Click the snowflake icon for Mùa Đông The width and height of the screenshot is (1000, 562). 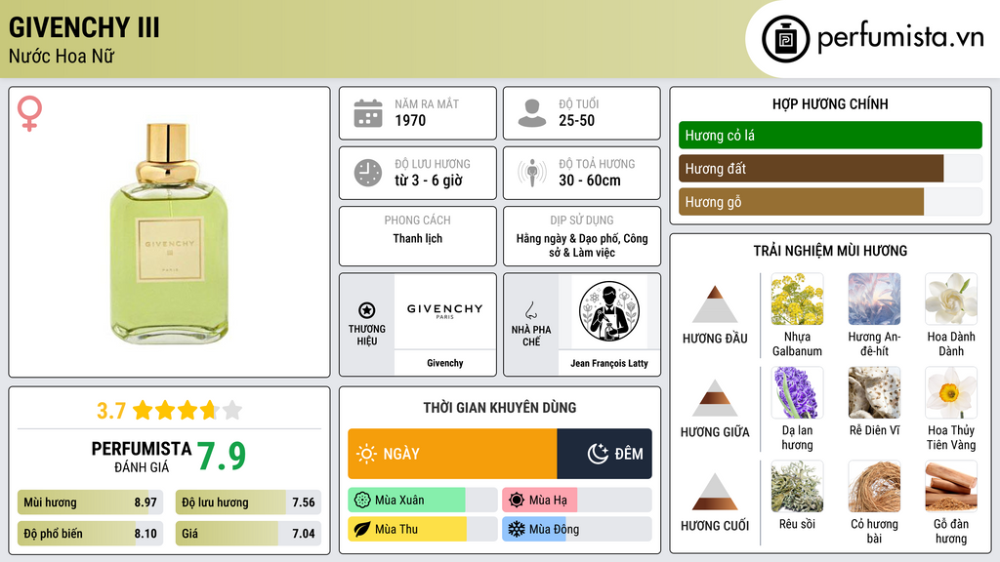tap(517, 529)
